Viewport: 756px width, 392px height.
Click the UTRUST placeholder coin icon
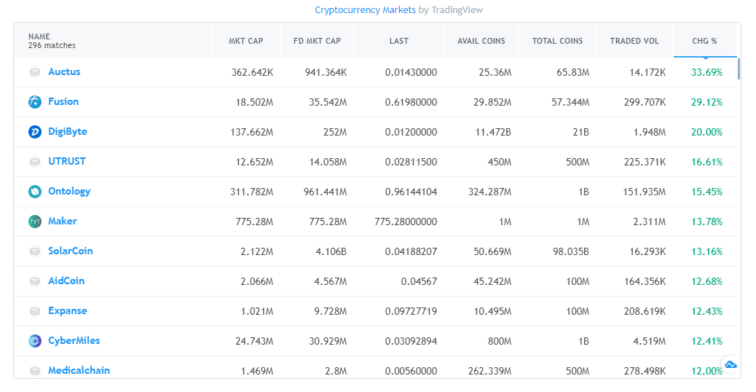click(x=34, y=162)
